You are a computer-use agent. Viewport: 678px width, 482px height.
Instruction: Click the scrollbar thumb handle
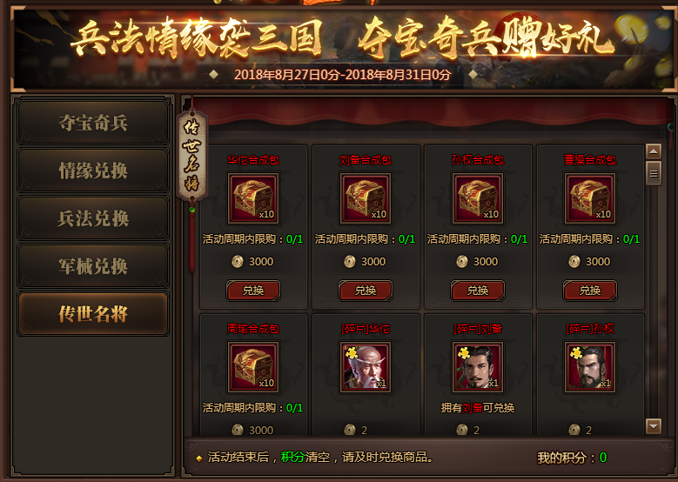pyautogui.click(x=654, y=173)
